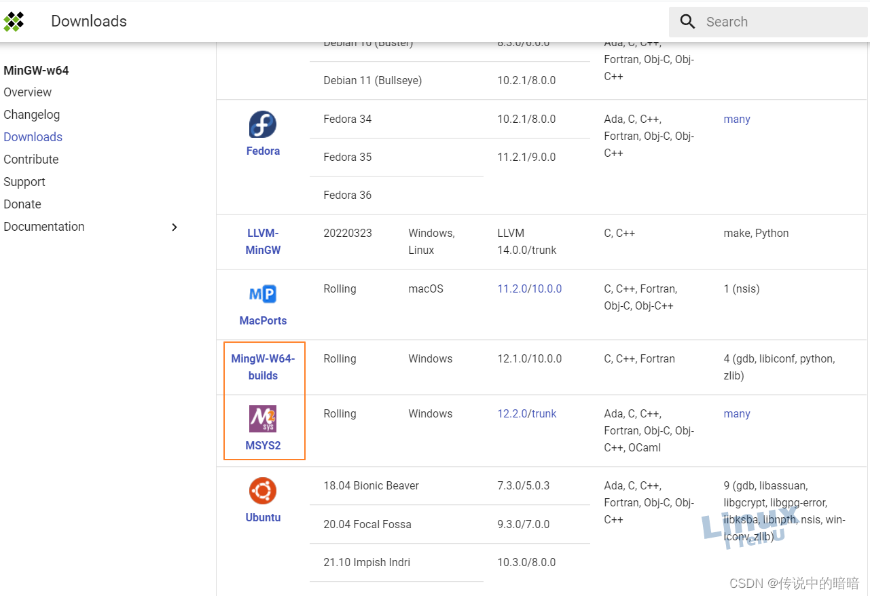Image resolution: width=870 pixels, height=596 pixels.
Task: Select the 21.10 Impish Indri cell
Action: point(367,562)
